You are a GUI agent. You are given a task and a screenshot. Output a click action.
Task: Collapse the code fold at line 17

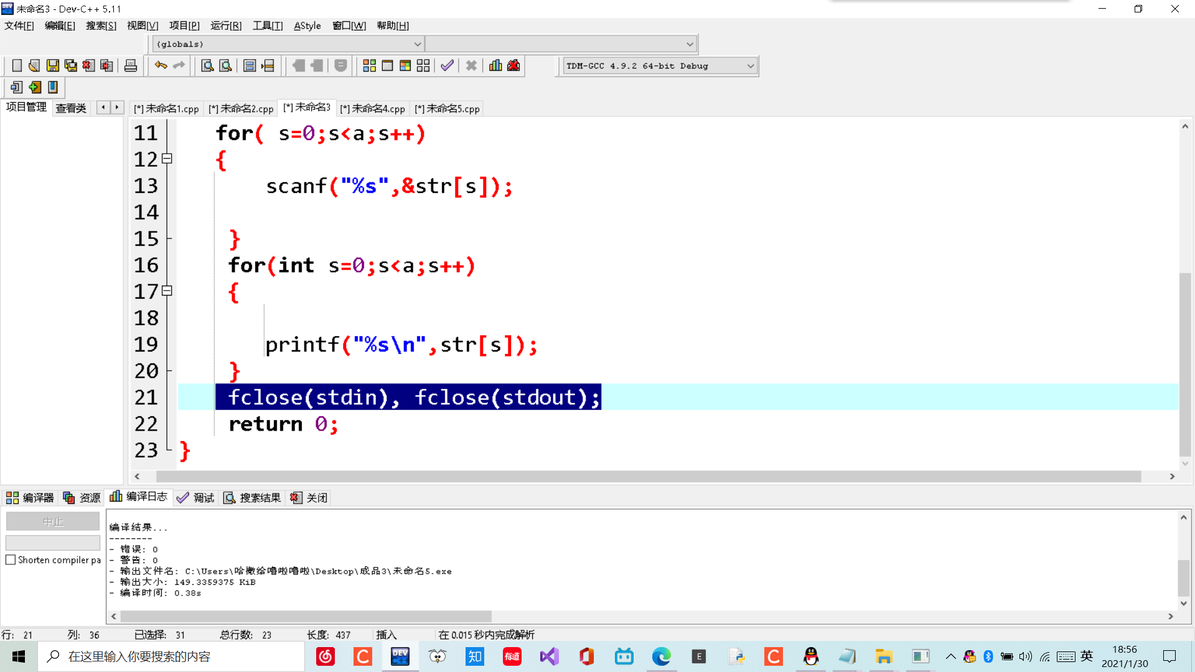[x=167, y=291]
